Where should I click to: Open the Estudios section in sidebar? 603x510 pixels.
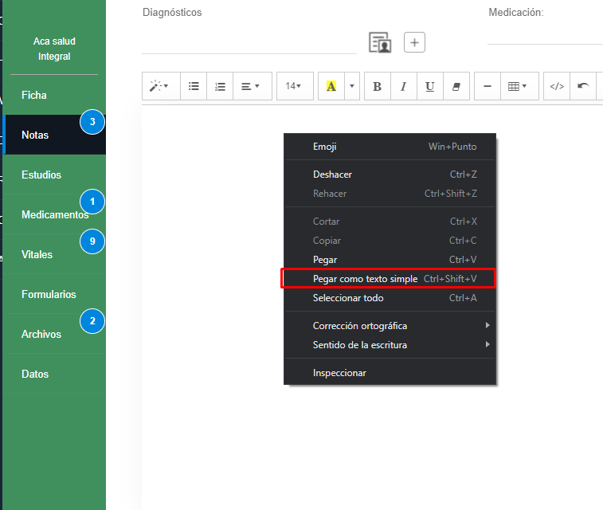click(x=41, y=175)
